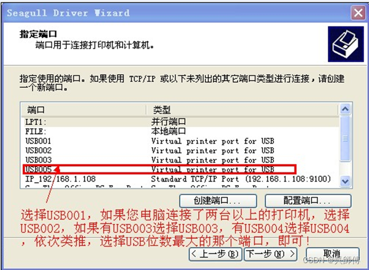Select the USB005 port entry
This screenshot has height=270, width=369.
[180, 169]
